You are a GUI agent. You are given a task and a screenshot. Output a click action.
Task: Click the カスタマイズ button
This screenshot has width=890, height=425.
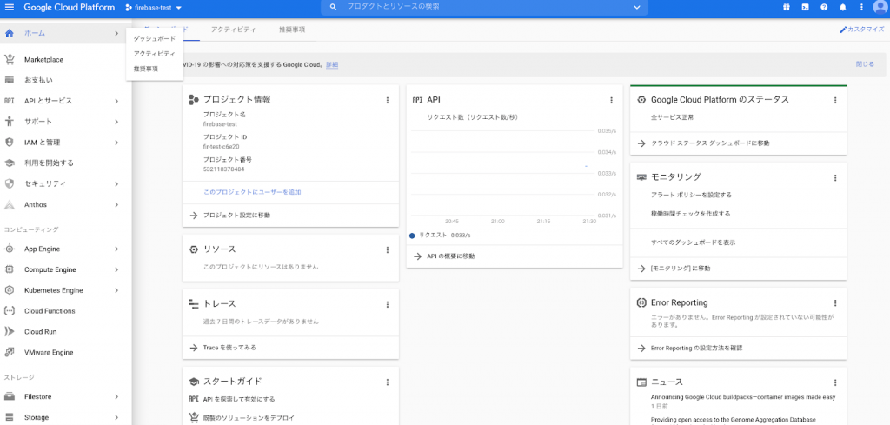(861, 30)
